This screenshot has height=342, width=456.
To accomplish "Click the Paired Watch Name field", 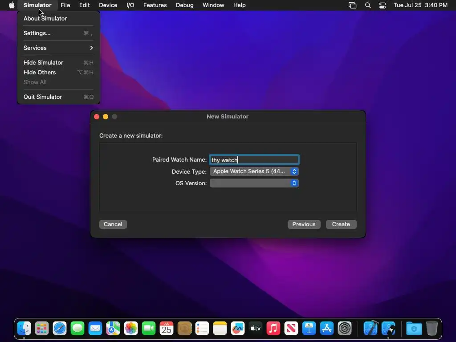I will tap(254, 160).
